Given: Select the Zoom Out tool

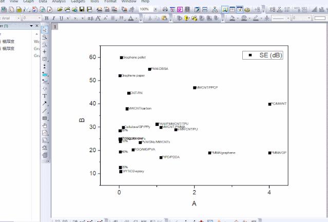Looking at the screenshot, I should pyautogui.click(x=44, y=44).
